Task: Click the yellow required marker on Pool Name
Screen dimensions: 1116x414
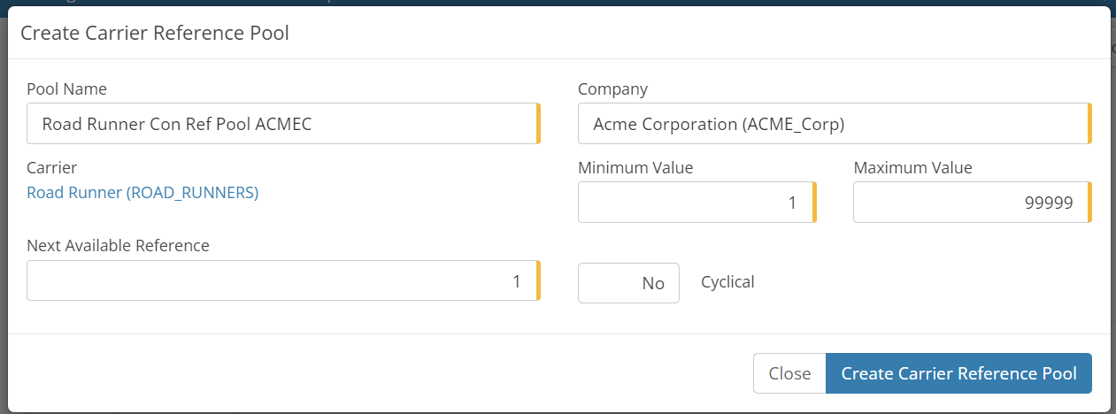Action: [x=538, y=124]
